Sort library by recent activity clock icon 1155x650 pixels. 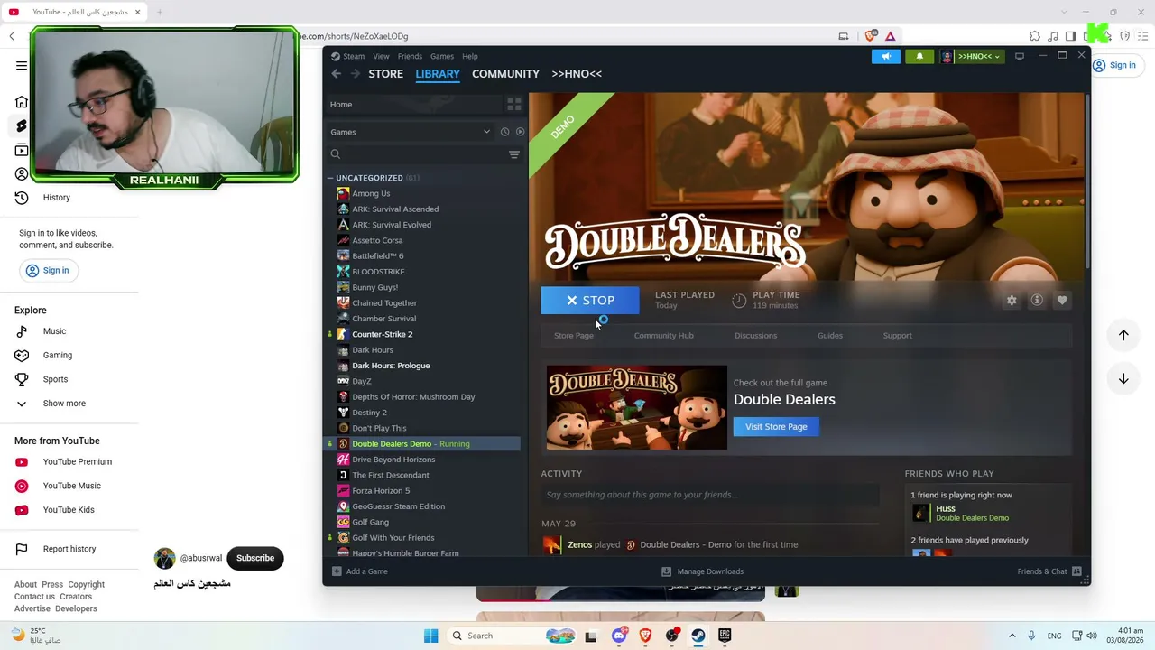tap(504, 132)
